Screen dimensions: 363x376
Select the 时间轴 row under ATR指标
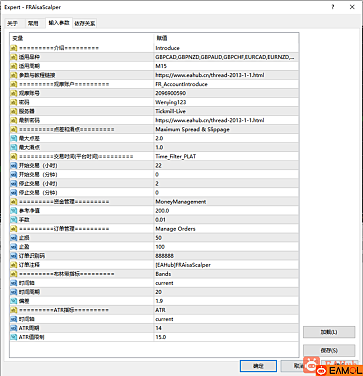(154, 319)
